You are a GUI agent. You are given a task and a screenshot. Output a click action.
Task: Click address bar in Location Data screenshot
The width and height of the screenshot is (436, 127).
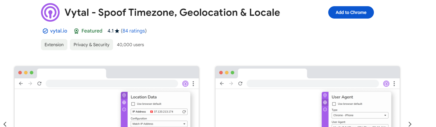coord(112,84)
